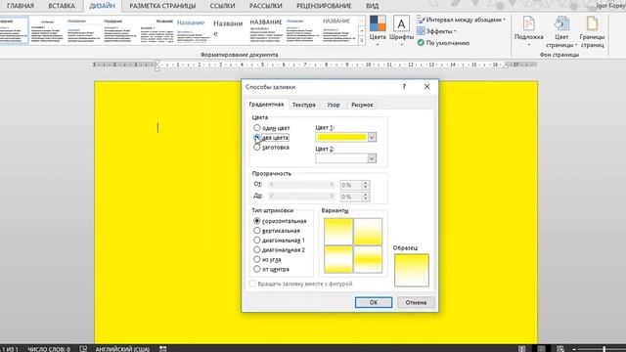Click the proofing icon in status bar

click(83, 348)
